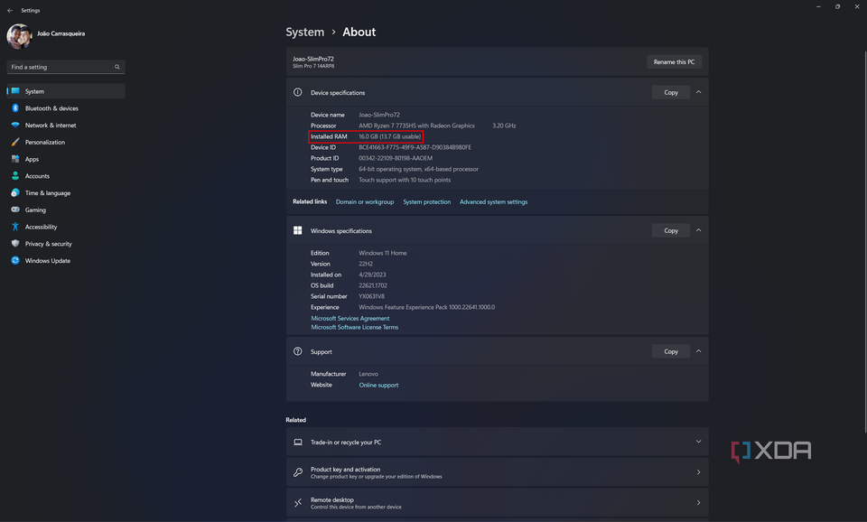The image size is (867, 522).
Task: Click the Accessibility figure icon
Action: [15, 227]
